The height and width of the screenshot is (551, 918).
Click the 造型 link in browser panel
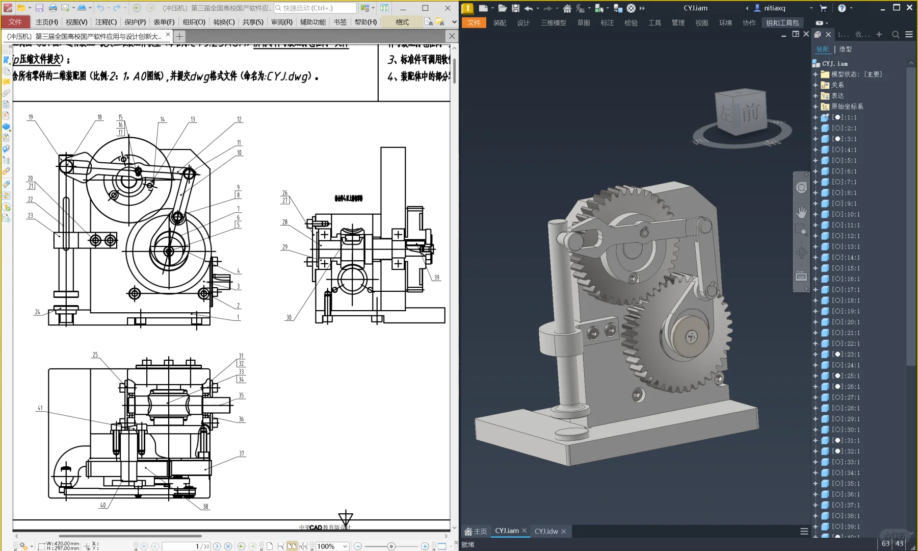[x=845, y=49]
